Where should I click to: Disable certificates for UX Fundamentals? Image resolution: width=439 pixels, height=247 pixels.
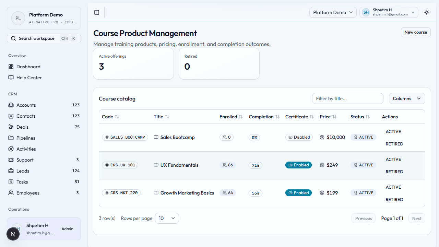tap(298, 165)
